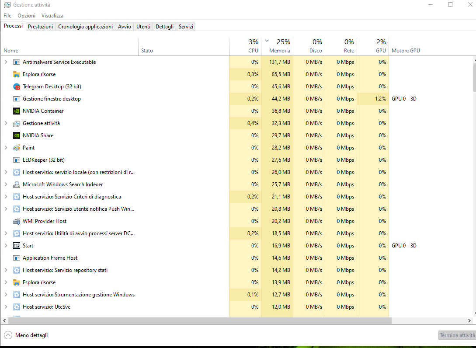Switch to the Utenti tab
Image resolution: width=476 pixels, height=348 pixels.
pos(143,26)
